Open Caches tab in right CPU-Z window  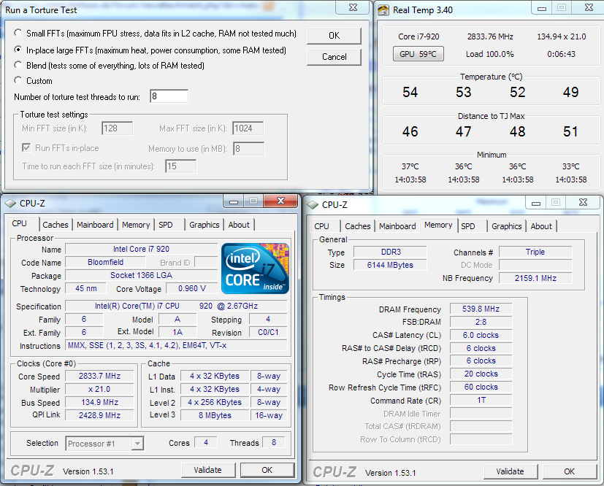tap(358, 226)
